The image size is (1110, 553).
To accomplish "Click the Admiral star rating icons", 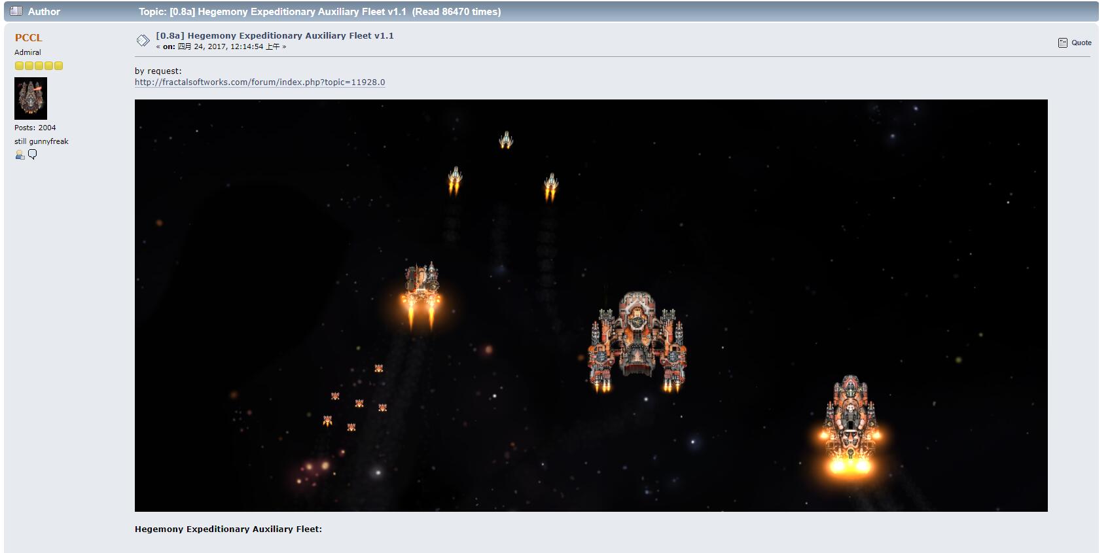I will pos(39,65).
